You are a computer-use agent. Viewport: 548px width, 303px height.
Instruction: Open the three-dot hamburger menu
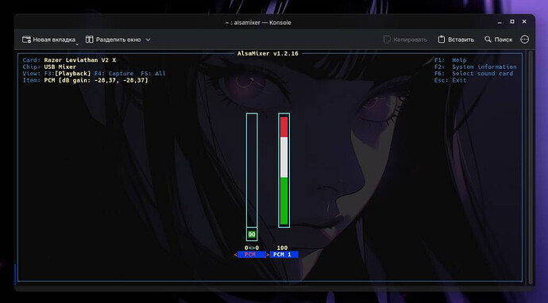(525, 40)
